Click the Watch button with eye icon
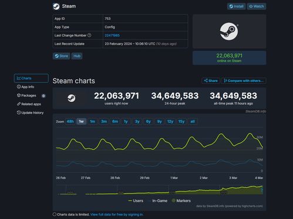The width and height of the screenshot is (293, 219). [x=257, y=6]
